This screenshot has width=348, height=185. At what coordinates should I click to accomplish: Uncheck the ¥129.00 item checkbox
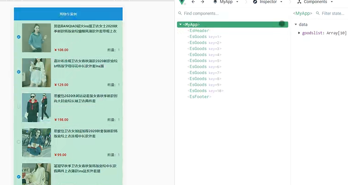click(x=19, y=72)
